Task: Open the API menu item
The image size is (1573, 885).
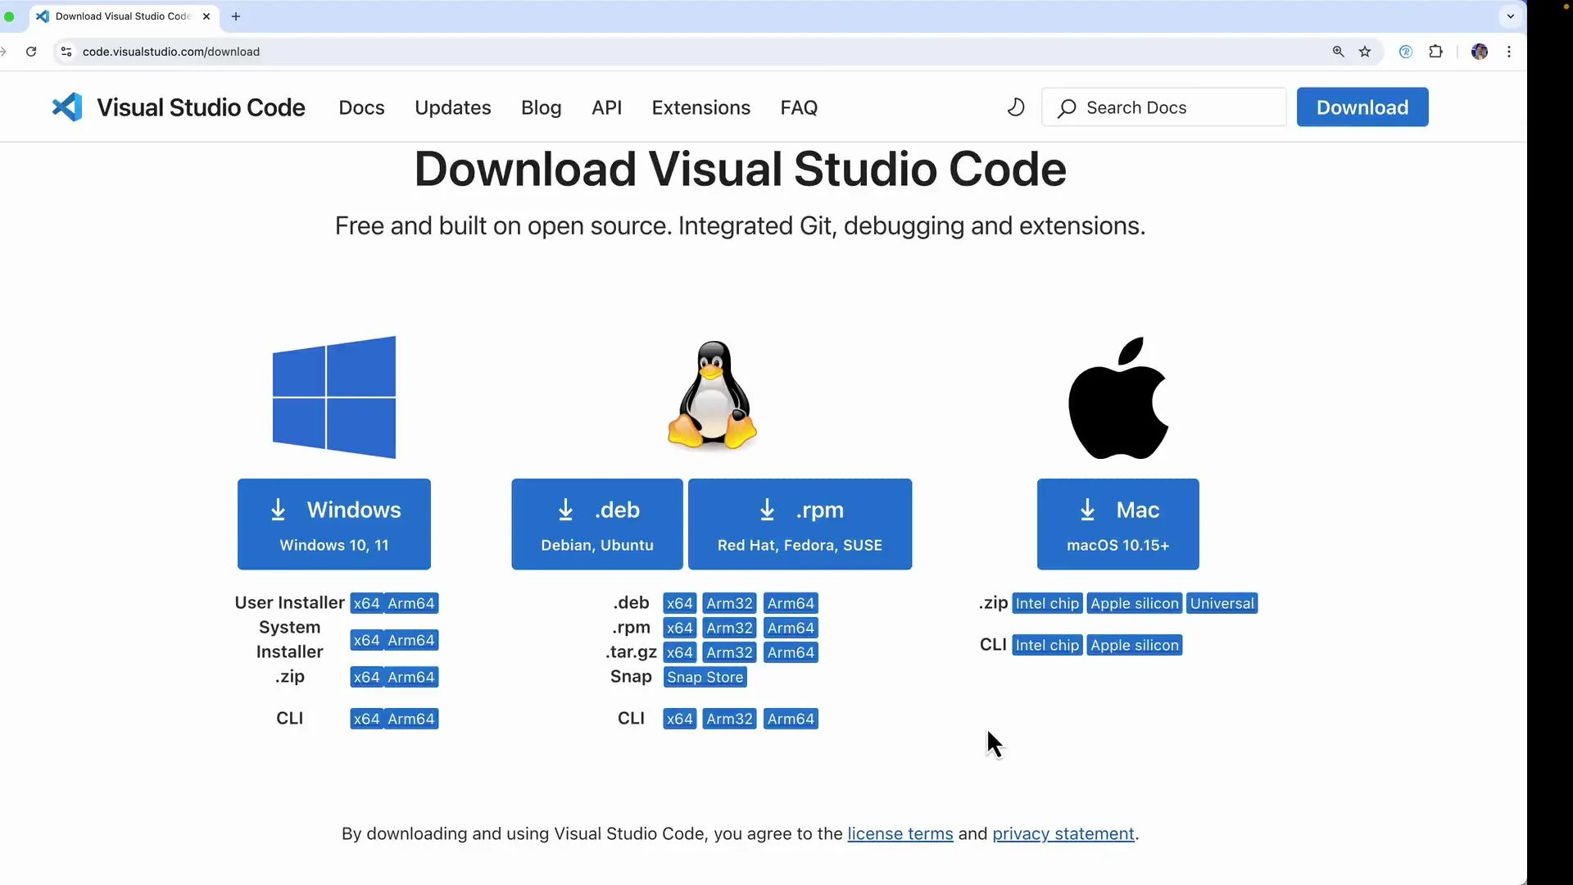Action: click(x=607, y=107)
